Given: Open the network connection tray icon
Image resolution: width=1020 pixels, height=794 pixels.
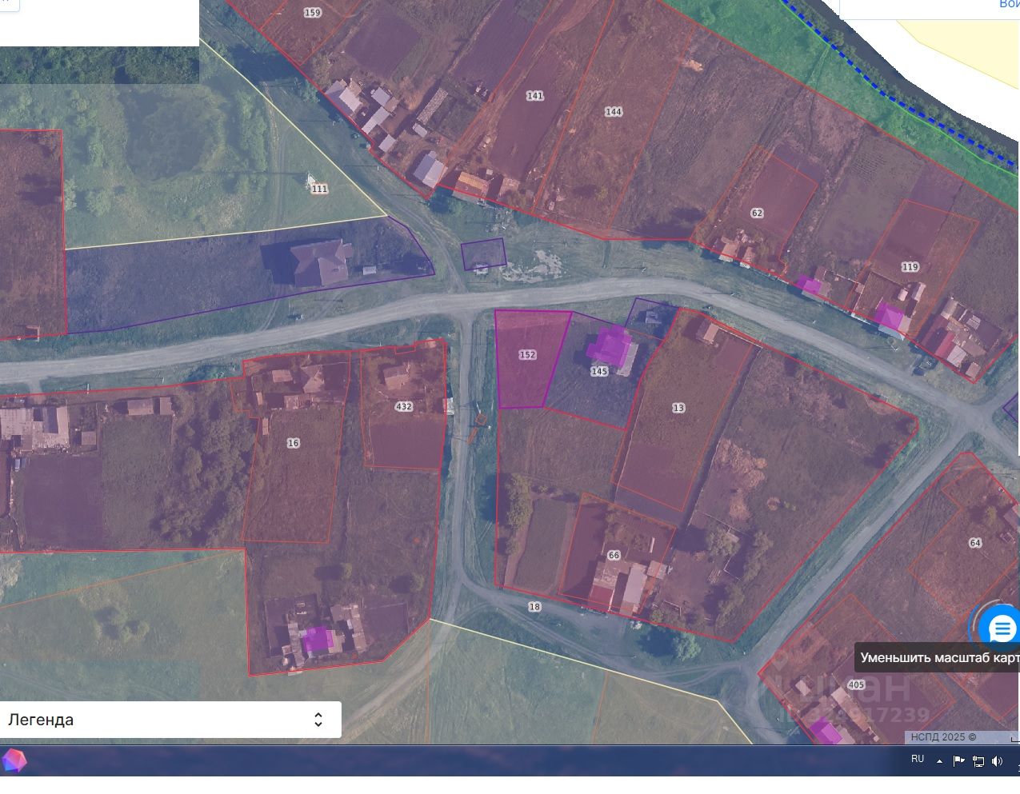Looking at the screenshot, I should pos(978,761).
